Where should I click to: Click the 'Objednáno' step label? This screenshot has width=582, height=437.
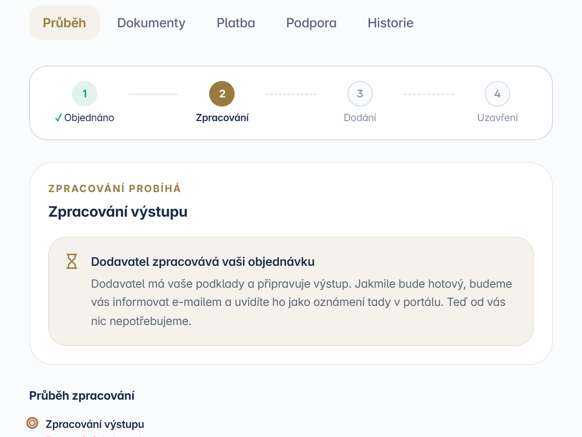[x=89, y=118]
